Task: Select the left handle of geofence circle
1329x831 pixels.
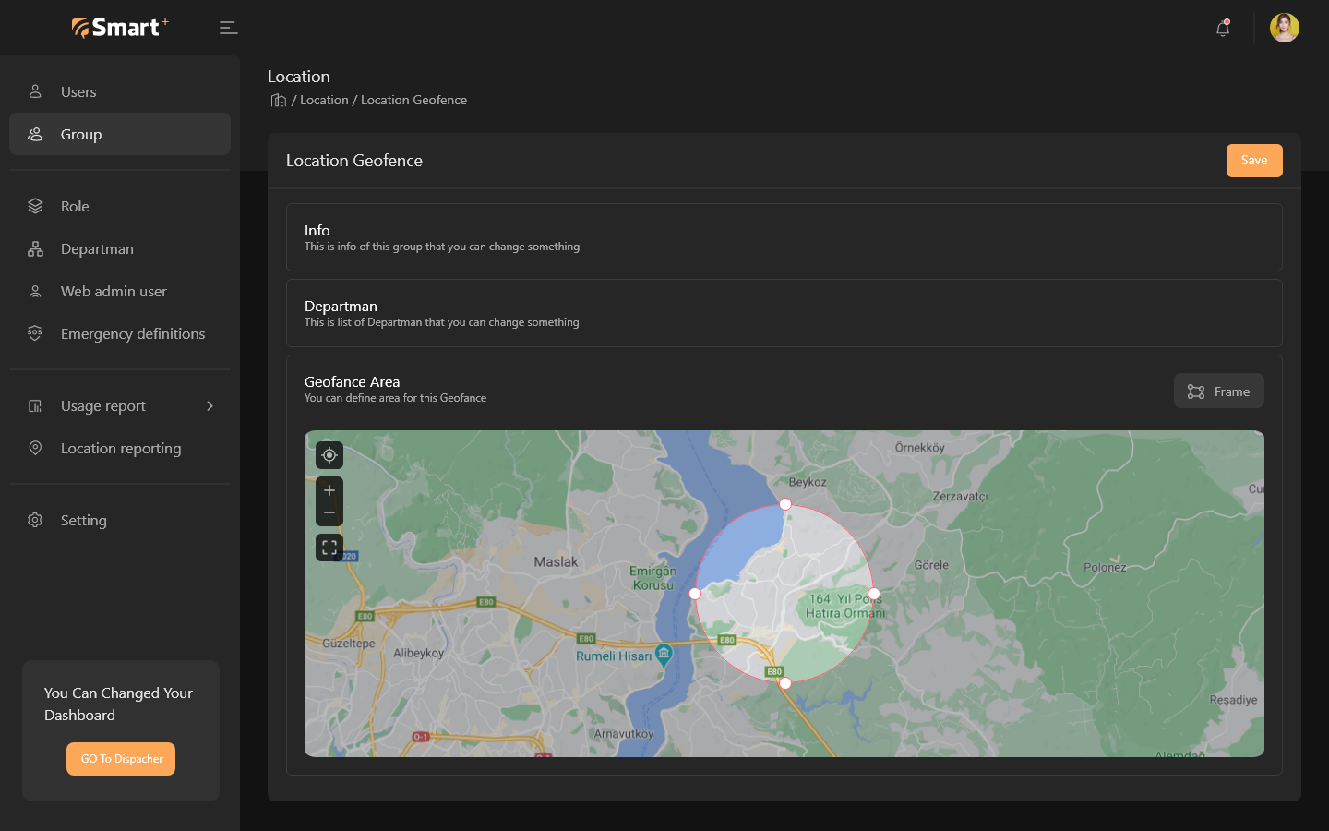Action: click(695, 594)
